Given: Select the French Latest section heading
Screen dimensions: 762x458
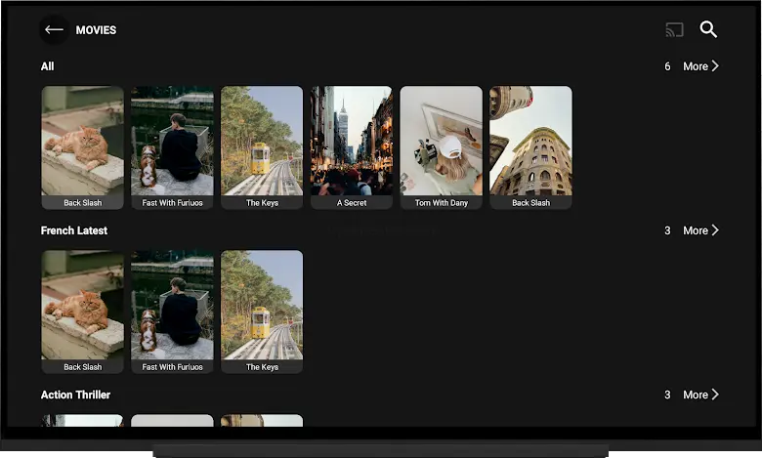Looking at the screenshot, I should pyautogui.click(x=74, y=230).
